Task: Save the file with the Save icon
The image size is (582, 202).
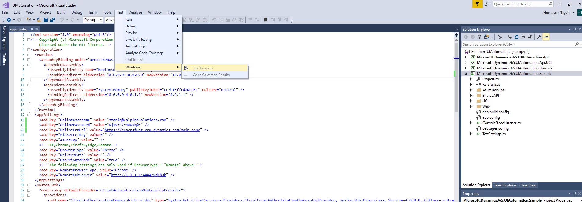Action: point(46,20)
